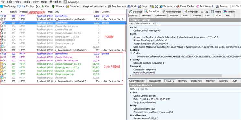
Task: Open the Browse dropdown arrow
Action: click(x=175, y=6)
